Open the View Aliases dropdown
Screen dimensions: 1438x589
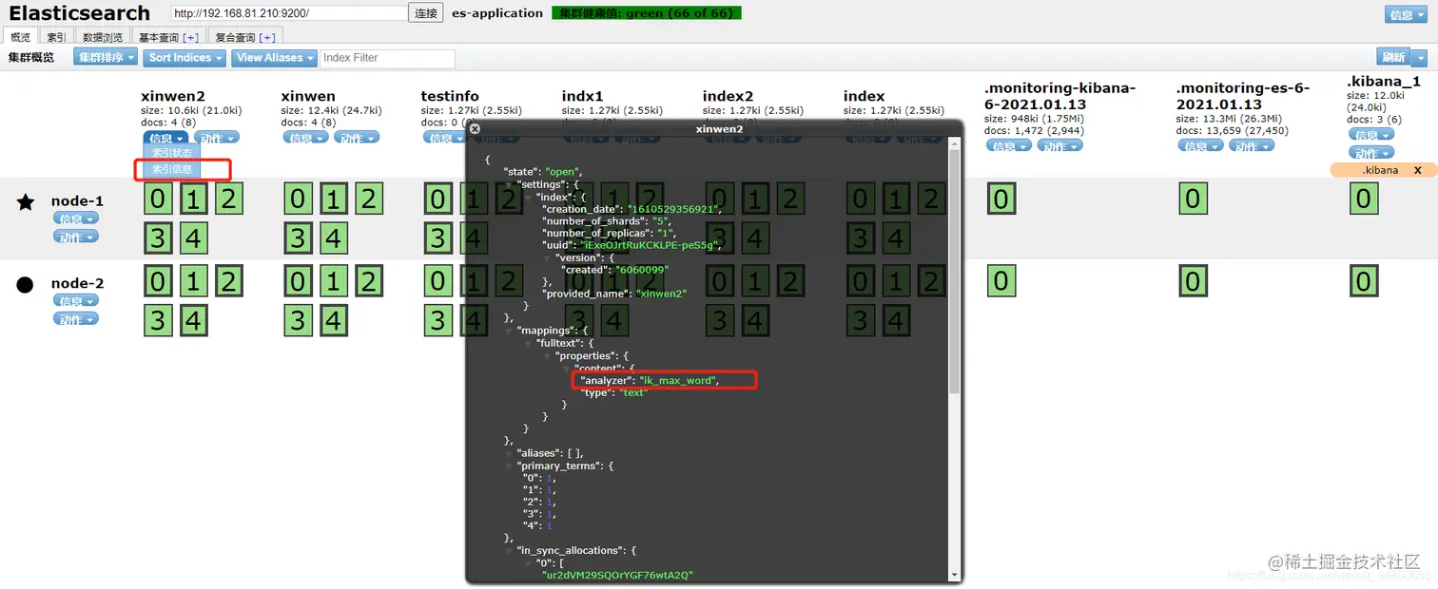point(274,58)
